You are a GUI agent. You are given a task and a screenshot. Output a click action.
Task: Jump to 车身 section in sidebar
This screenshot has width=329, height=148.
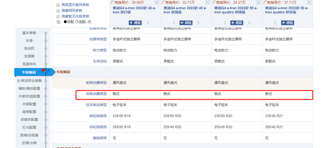pyautogui.click(x=29, y=41)
